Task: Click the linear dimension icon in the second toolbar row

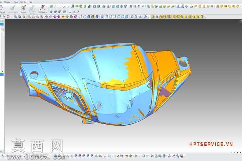Action: pos(70,12)
